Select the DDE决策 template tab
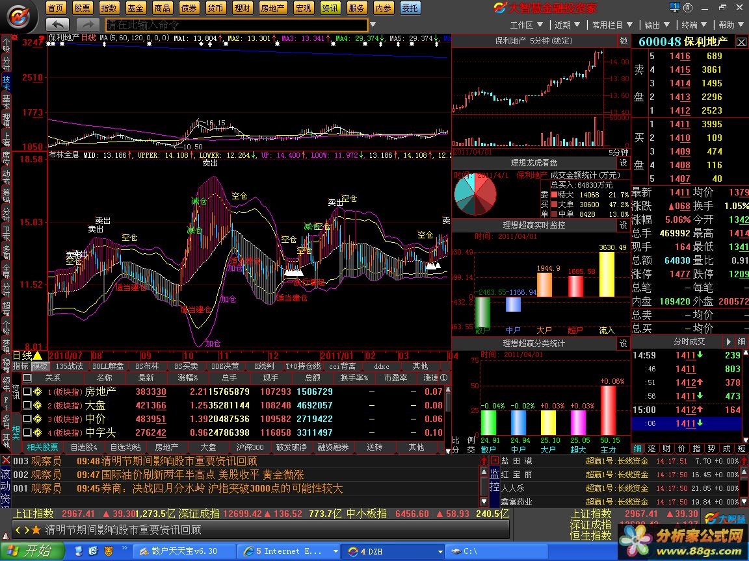 225,366
